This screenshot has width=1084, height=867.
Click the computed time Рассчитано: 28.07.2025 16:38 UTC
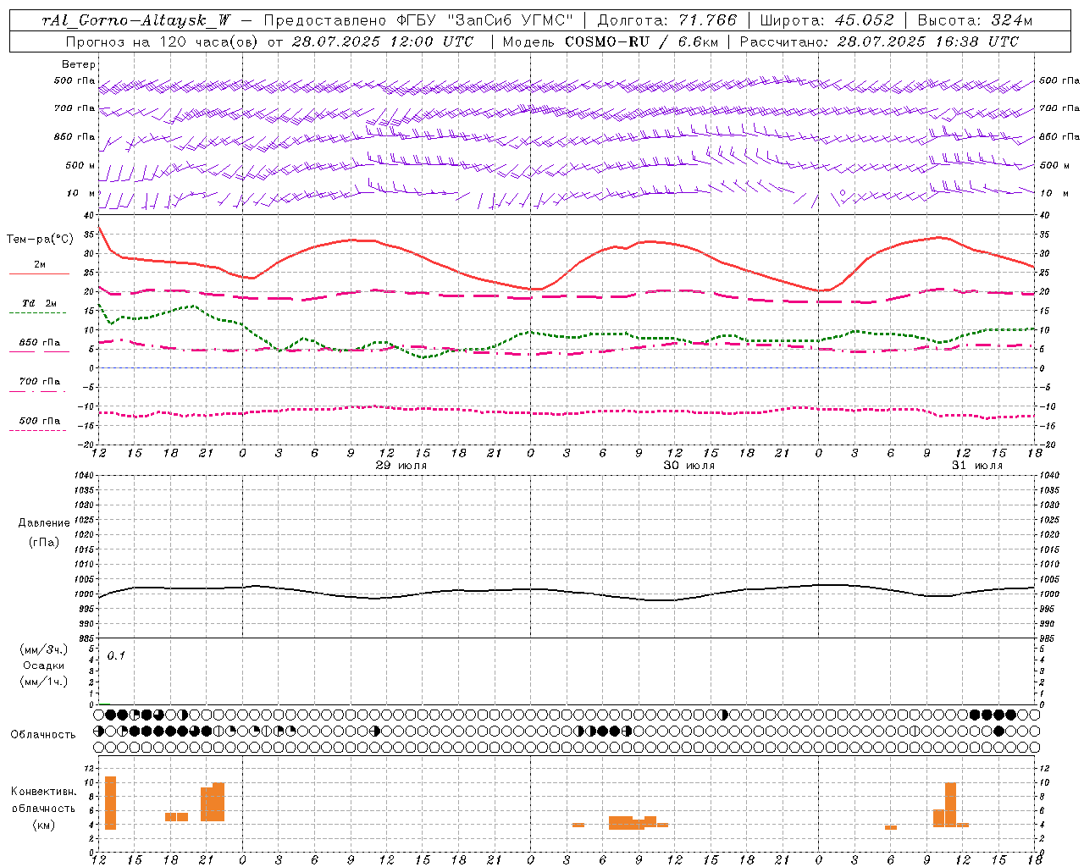coord(879,41)
